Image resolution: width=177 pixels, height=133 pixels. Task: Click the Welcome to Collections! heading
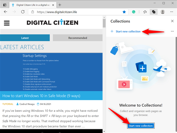pos(141,105)
